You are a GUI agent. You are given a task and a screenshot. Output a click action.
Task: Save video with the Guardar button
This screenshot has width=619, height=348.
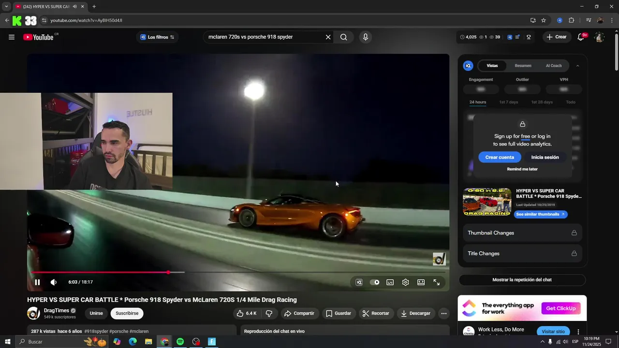pyautogui.click(x=339, y=313)
